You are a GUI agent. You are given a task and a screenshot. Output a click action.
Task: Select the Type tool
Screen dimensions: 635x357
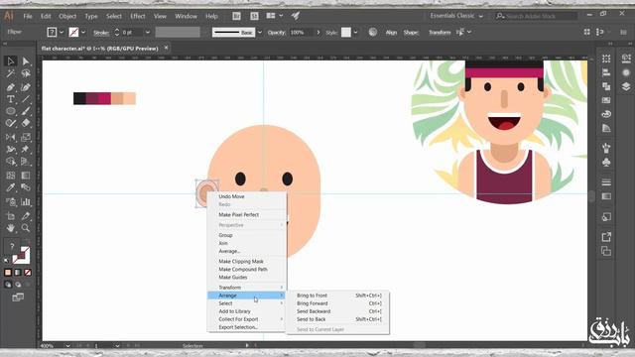[11, 99]
